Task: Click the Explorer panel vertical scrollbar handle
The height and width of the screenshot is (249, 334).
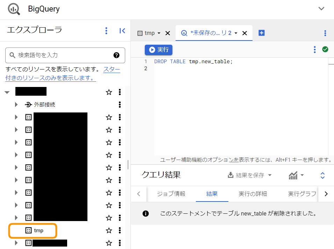Action: coord(128,164)
